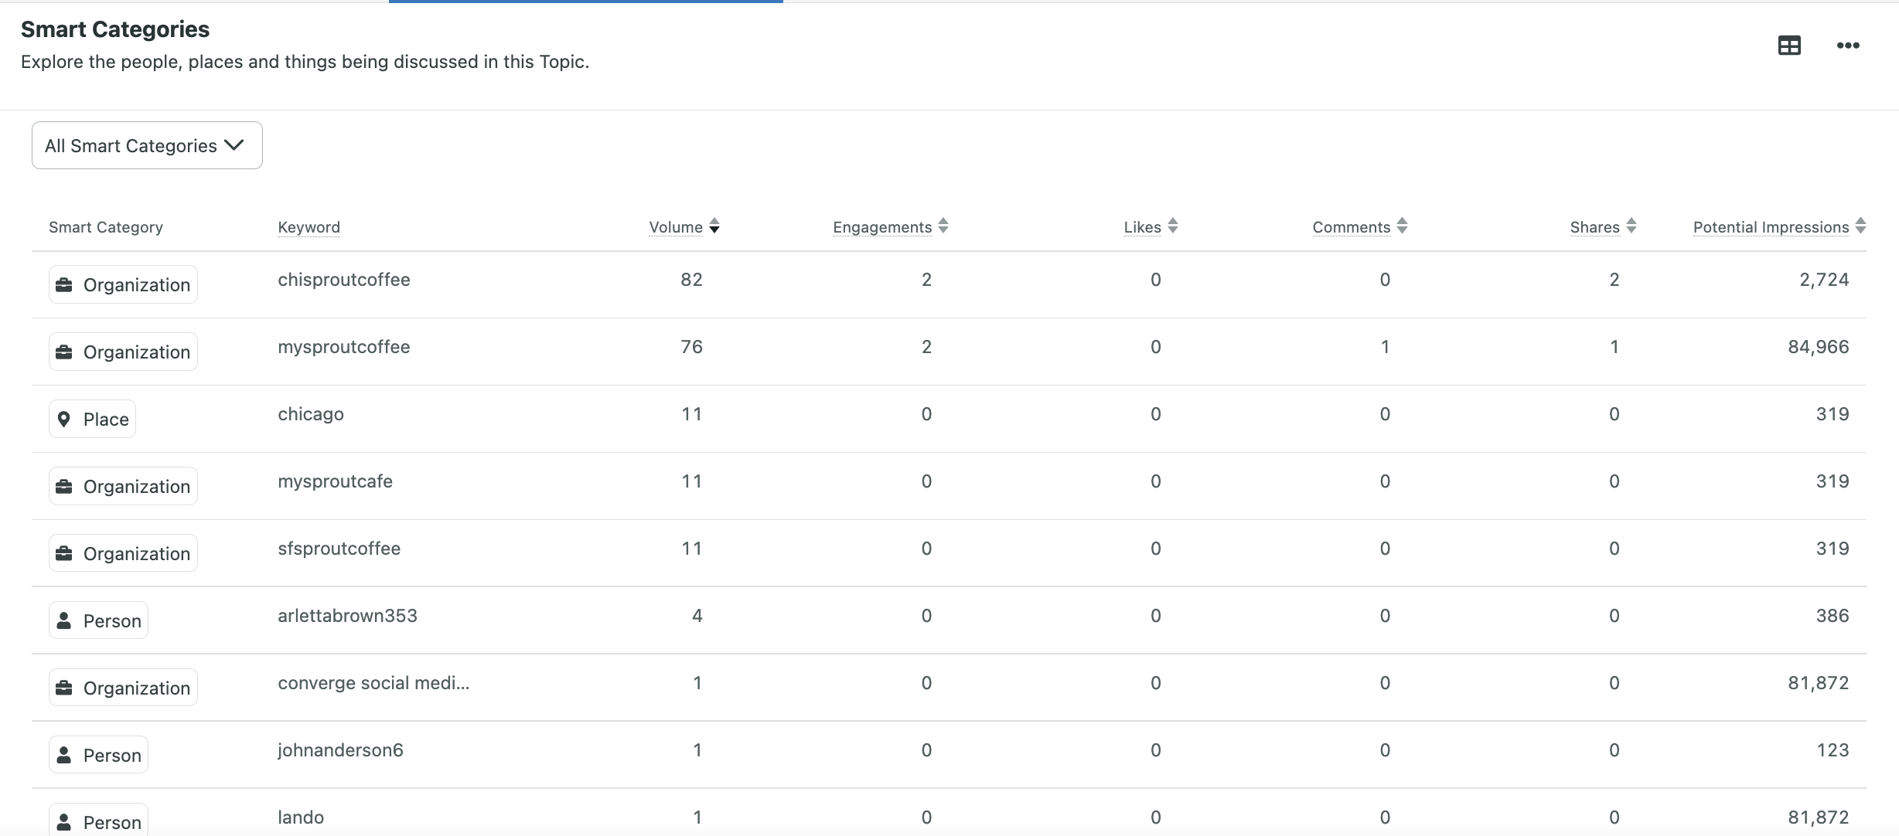Click keyword johnanderson6
The height and width of the screenshot is (836, 1899).
click(340, 750)
